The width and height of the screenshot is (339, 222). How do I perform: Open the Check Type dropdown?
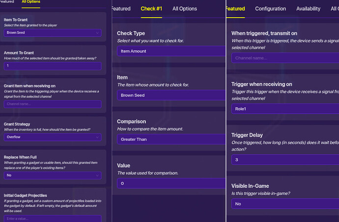170,51
